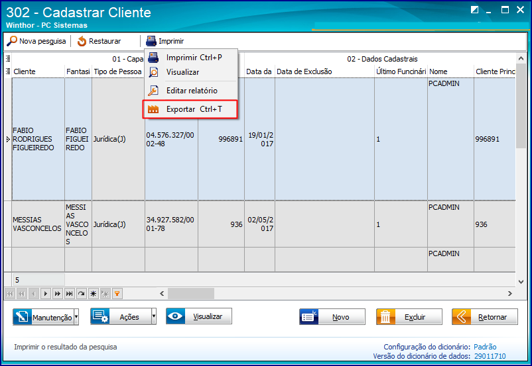Click the horizontal scrollbar left arrow
532x366 pixels.
pos(162,294)
